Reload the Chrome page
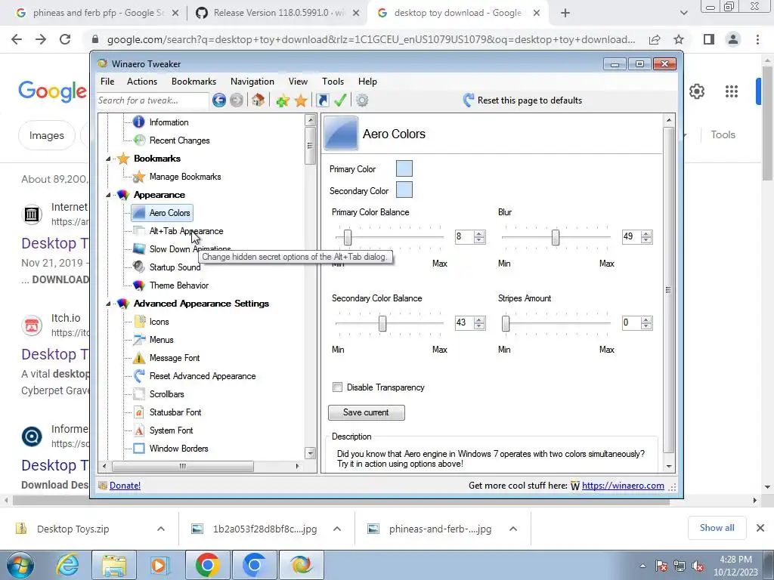Screen dimensions: 774x580 click(x=65, y=39)
